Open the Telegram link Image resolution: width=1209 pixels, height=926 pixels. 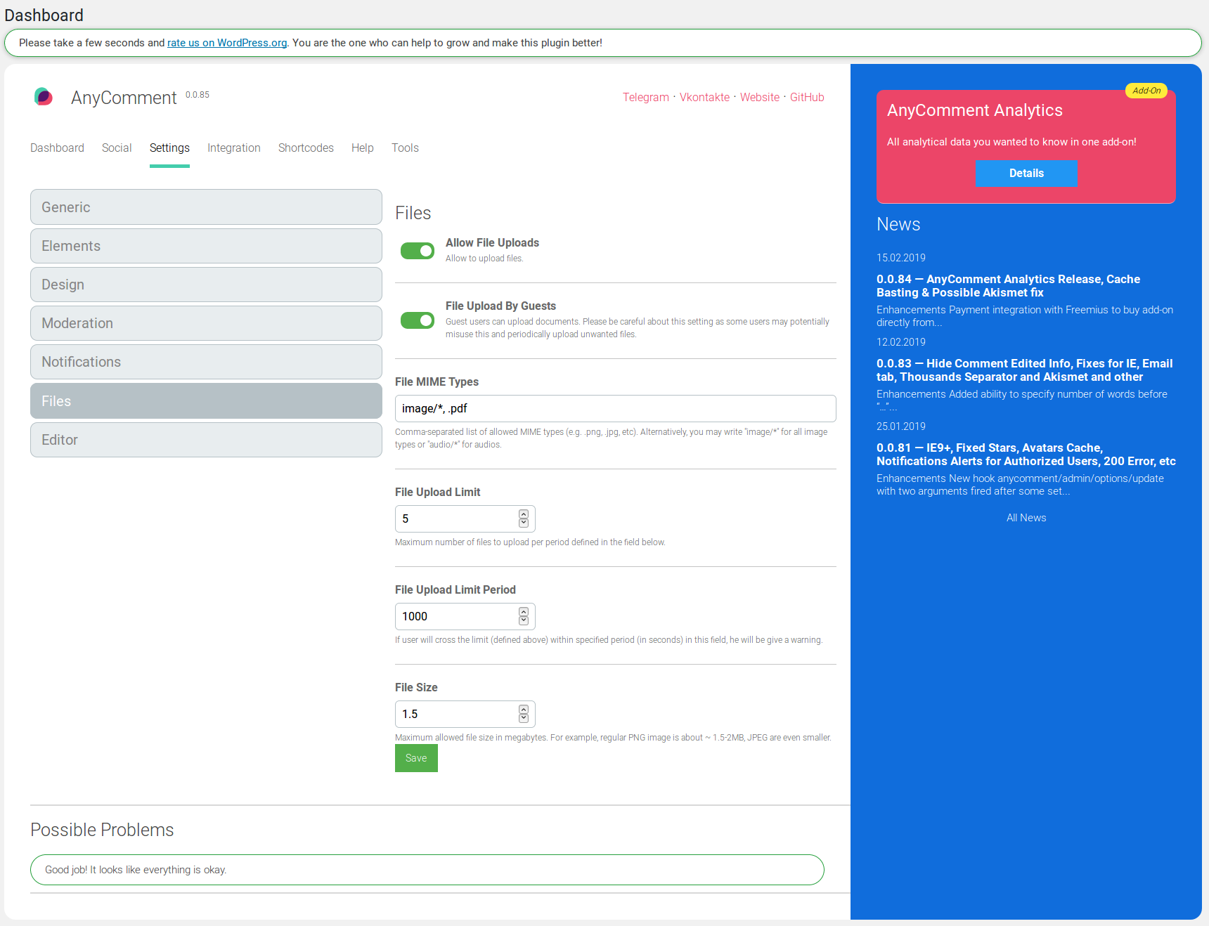click(646, 97)
